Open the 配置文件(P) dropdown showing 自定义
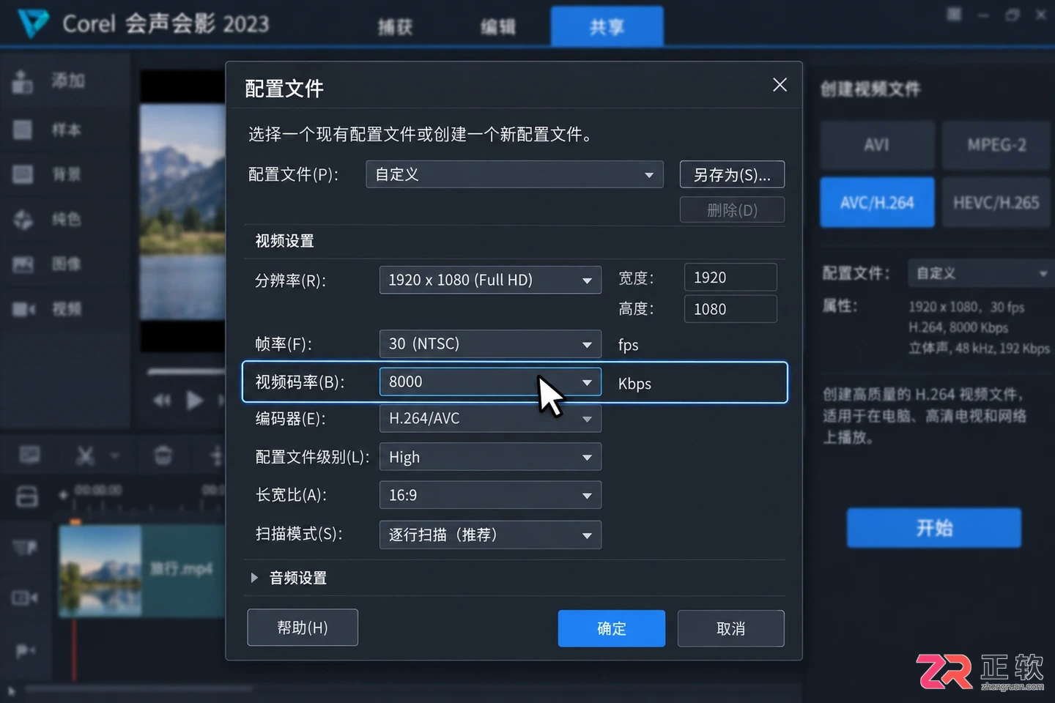Viewport: 1055px width, 703px height. [514, 174]
